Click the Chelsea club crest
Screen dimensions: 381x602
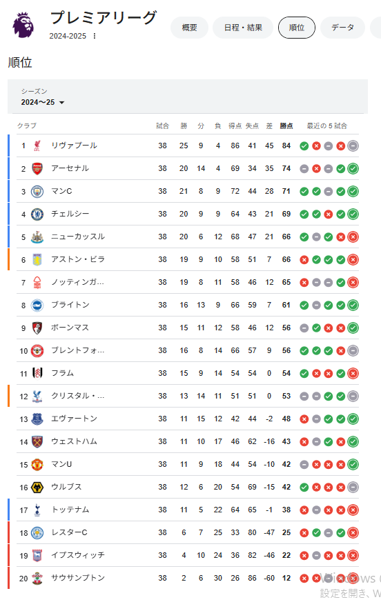(37, 214)
